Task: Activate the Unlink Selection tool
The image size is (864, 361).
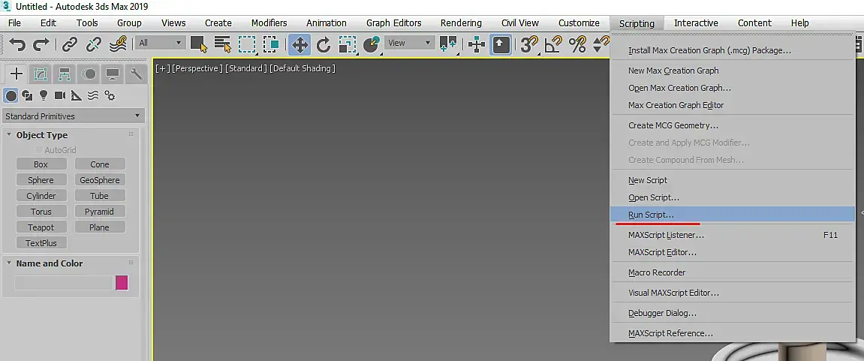Action: (94, 44)
